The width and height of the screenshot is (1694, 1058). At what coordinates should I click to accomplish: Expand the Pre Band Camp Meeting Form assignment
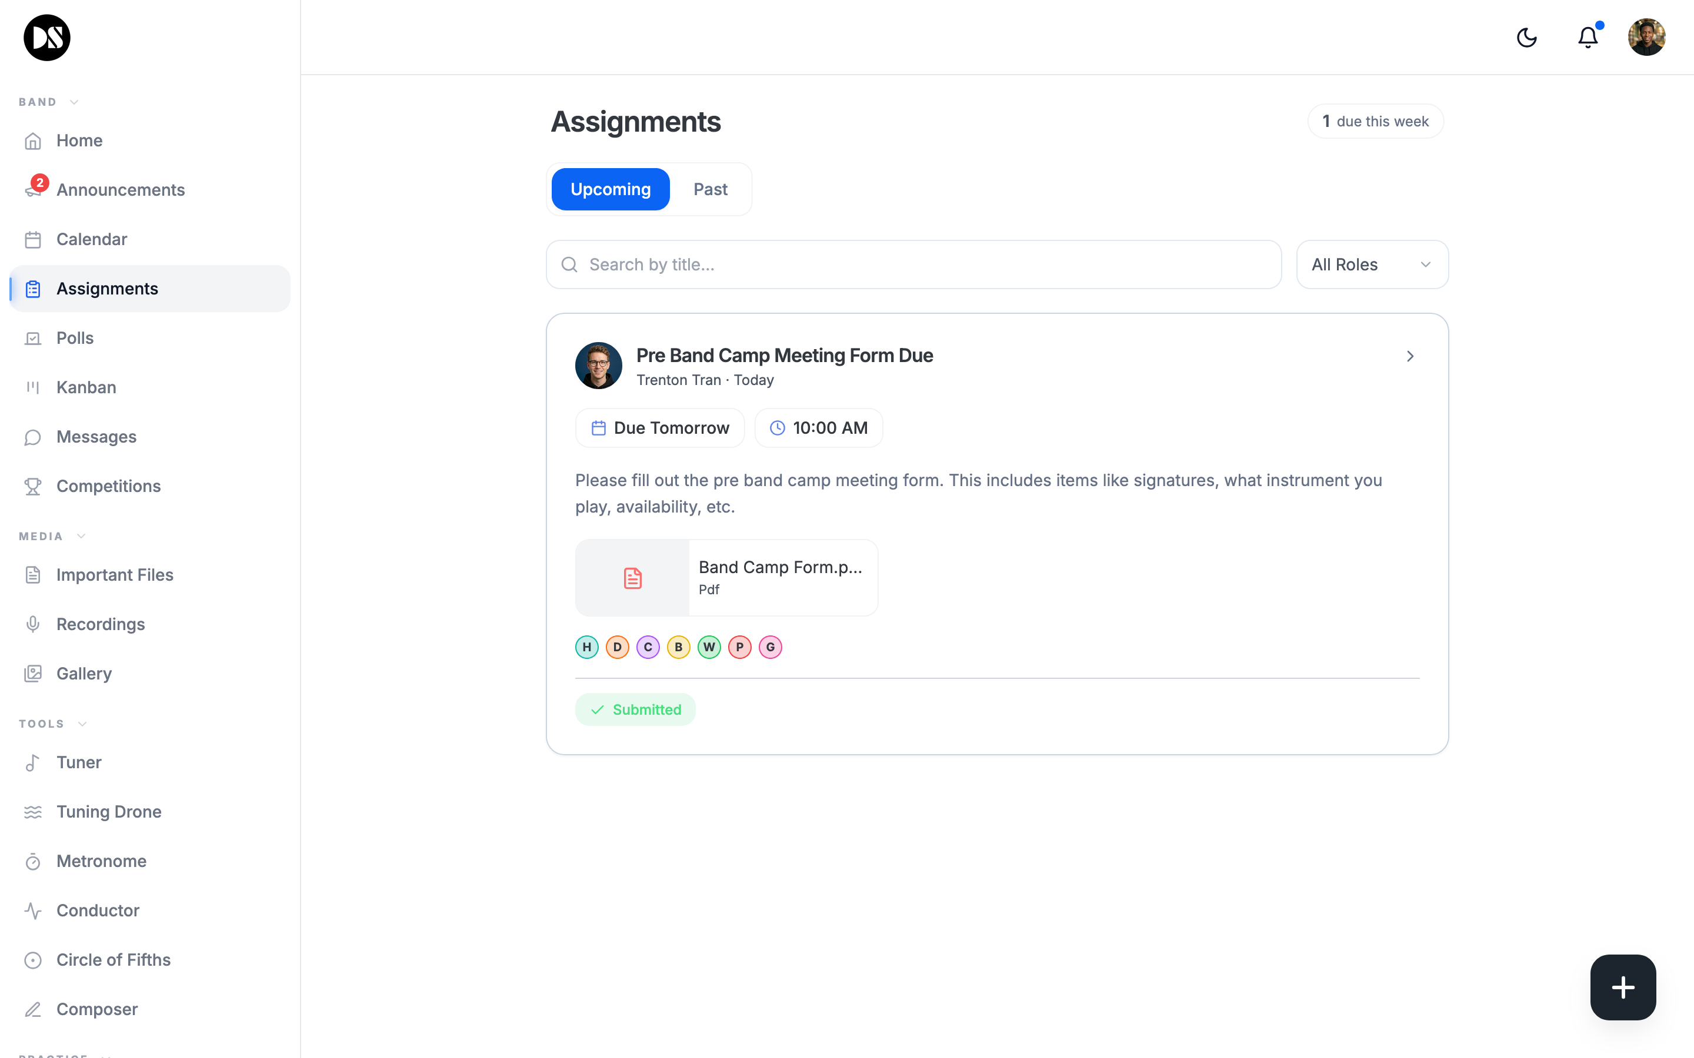click(x=1409, y=356)
